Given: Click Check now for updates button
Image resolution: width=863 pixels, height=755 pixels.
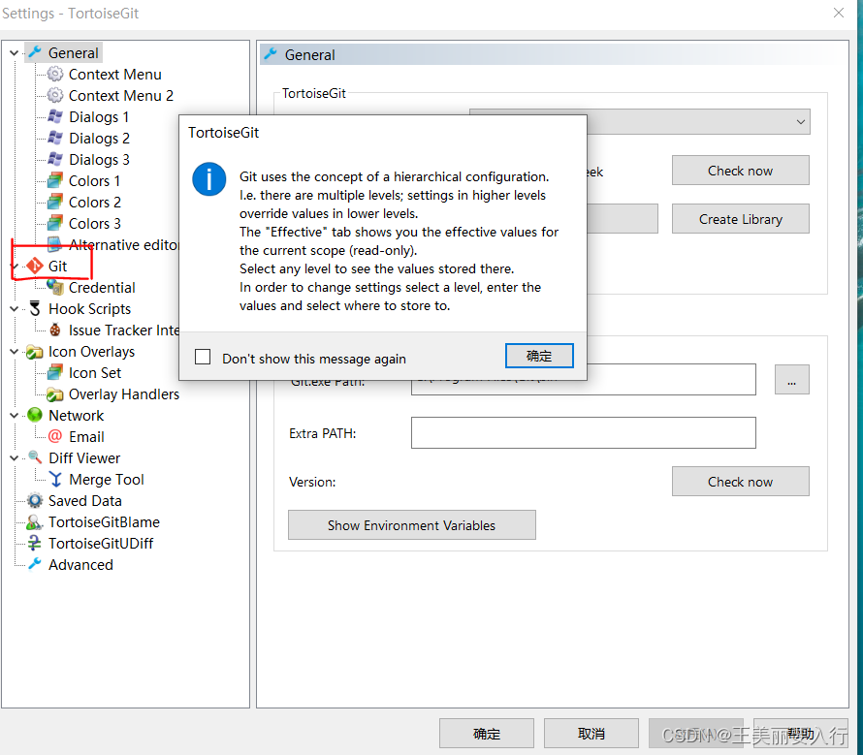Looking at the screenshot, I should [740, 171].
